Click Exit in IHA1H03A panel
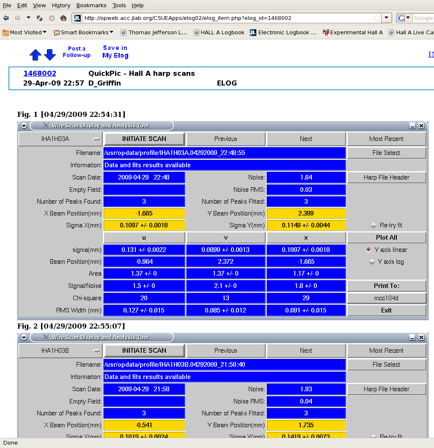This screenshot has width=434, height=448. tap(386, 310)
